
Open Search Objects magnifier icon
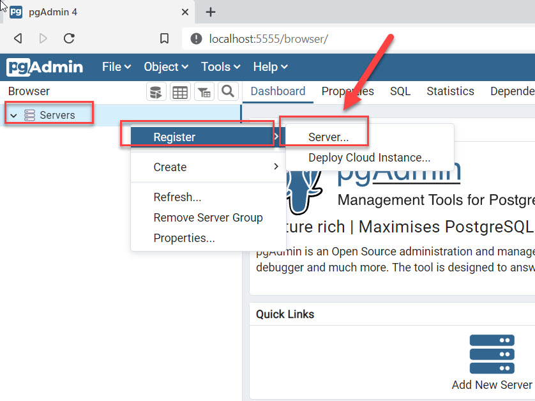tap(228, 92)
